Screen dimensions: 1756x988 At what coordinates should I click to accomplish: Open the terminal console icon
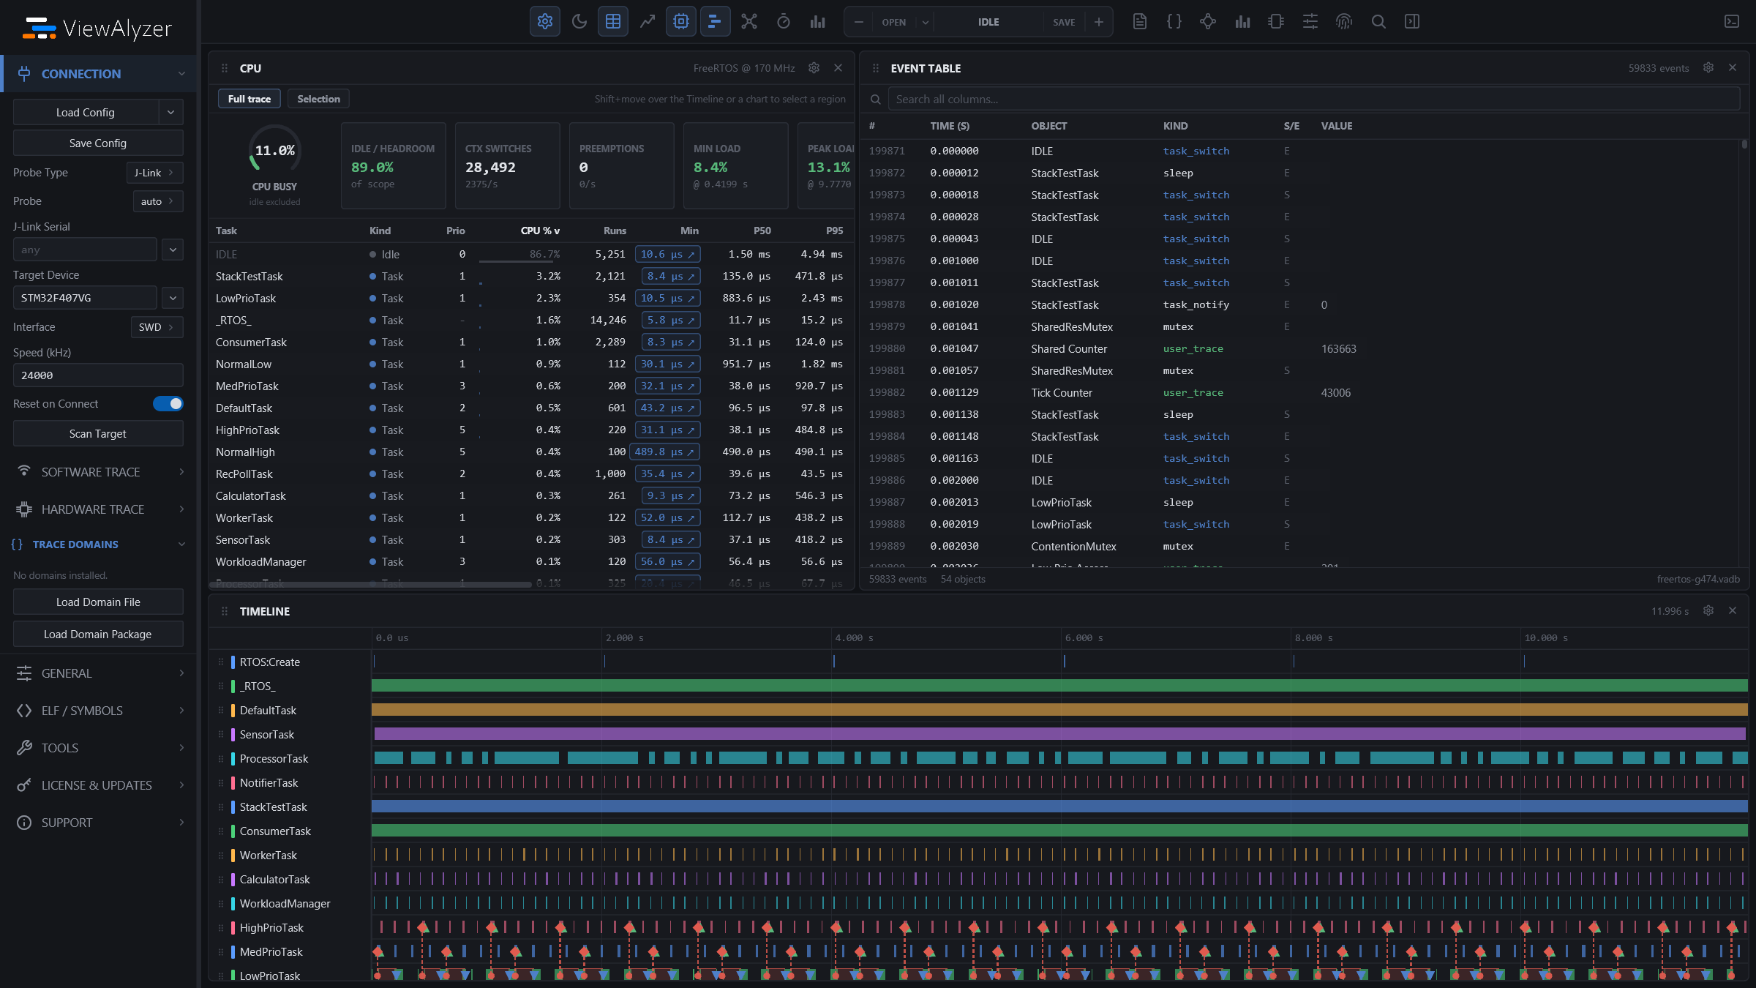click(1732, 22)
